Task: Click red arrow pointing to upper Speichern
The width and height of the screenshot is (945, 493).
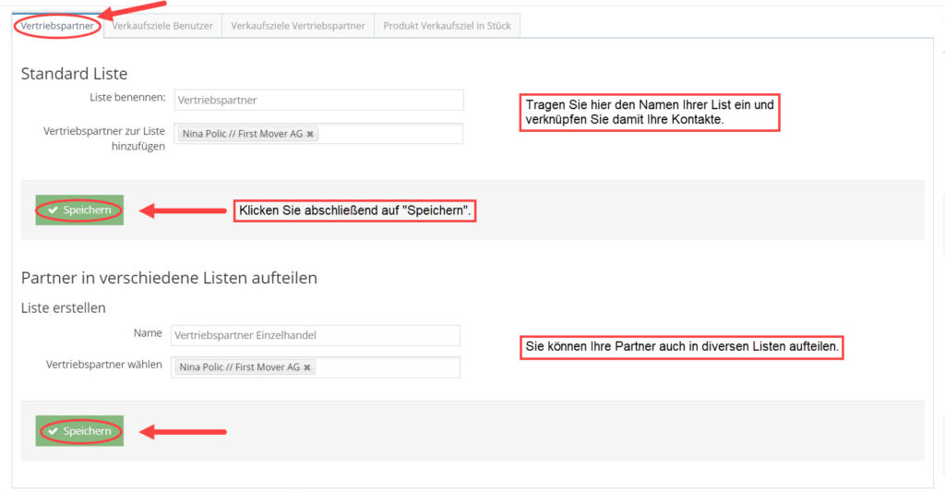Action: [x=183, y=211]
